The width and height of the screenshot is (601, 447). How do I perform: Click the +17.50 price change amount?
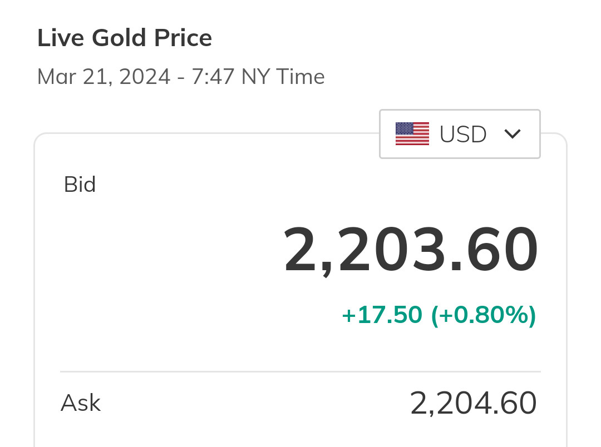click(x=382, y=315)
